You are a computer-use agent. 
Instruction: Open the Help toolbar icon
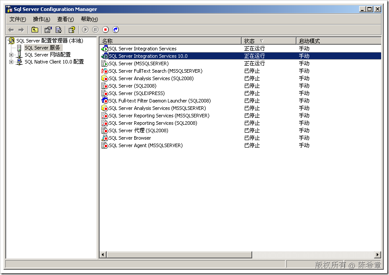coord(72,30)
